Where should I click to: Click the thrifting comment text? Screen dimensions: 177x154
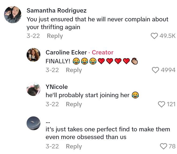tap(97, 23)
